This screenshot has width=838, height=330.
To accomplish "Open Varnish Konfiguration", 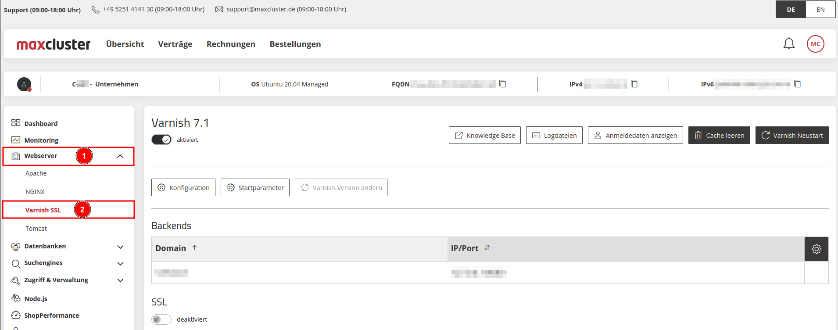I will pos(183,187).
